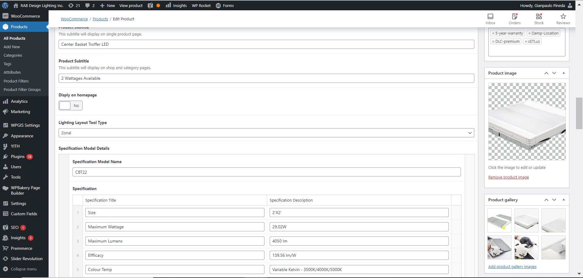Click the Yoast SEO icon in admin bar
Image resolution: width=583 pixels, height=278 pixels.
coord(150,5)
